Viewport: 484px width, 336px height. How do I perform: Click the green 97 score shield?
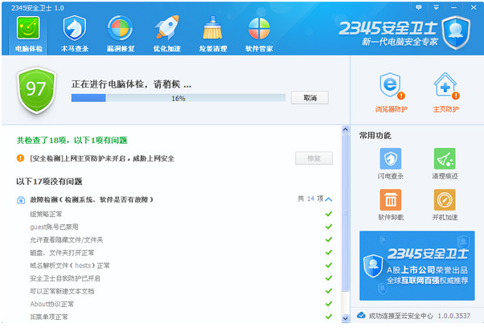click(35, 91)
